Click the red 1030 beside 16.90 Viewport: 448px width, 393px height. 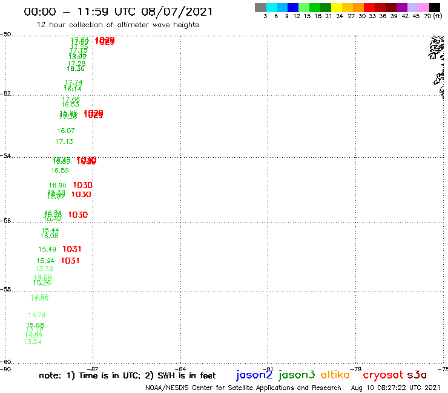pyautogui.click(x=82, y=185)
